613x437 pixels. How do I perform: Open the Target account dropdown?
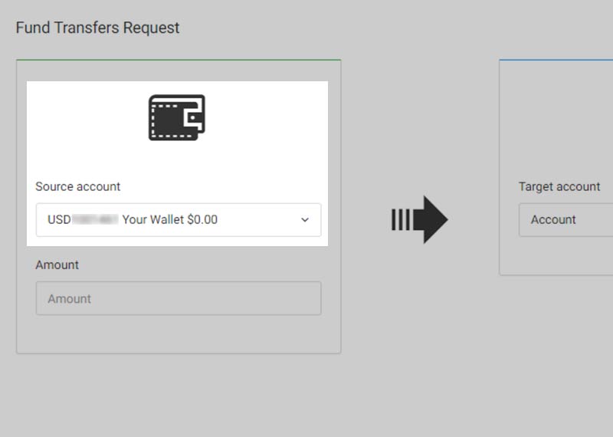565,220
